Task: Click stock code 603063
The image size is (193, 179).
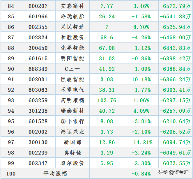Action: coord(38,90)
